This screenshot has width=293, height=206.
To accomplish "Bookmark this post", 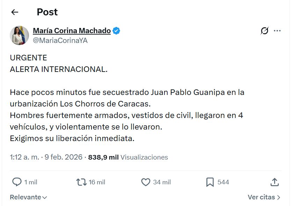I will (210, 182).
